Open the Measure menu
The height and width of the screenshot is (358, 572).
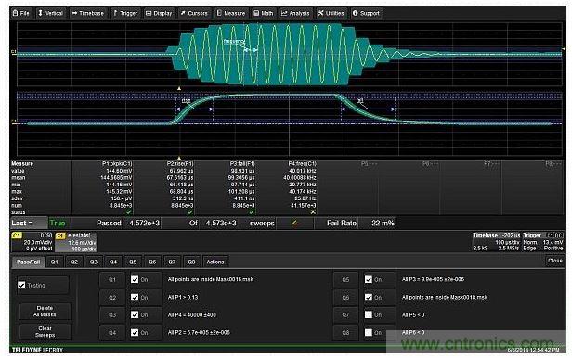click(231, 13)
